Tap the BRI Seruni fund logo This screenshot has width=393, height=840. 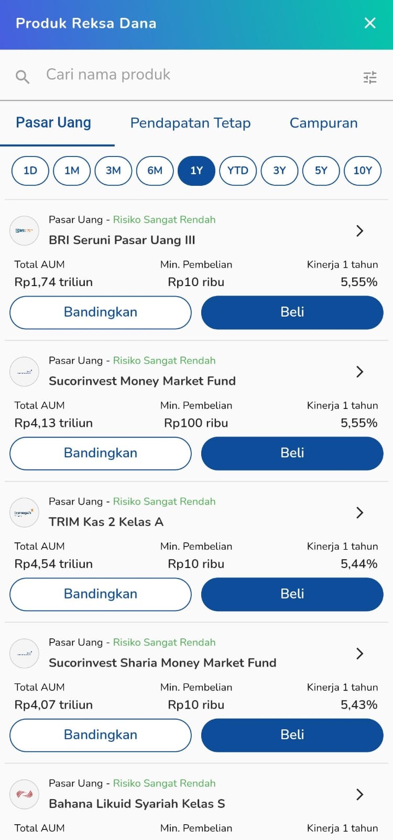tap(25, 230)
